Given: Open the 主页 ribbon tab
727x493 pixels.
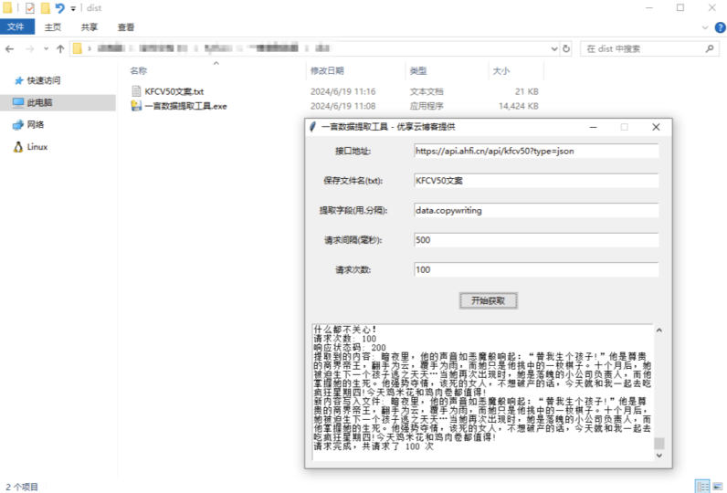Looking at the screenshot, I should 53,27.
